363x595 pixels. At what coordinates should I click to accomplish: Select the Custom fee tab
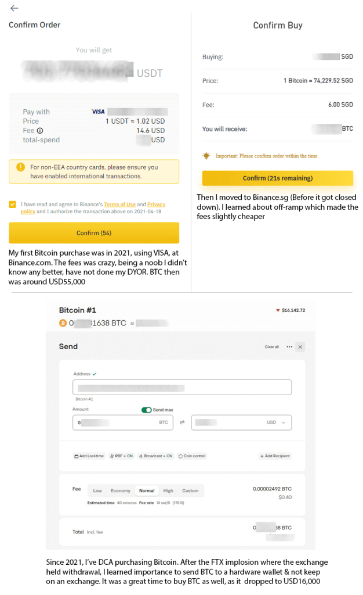pos(190,490)
